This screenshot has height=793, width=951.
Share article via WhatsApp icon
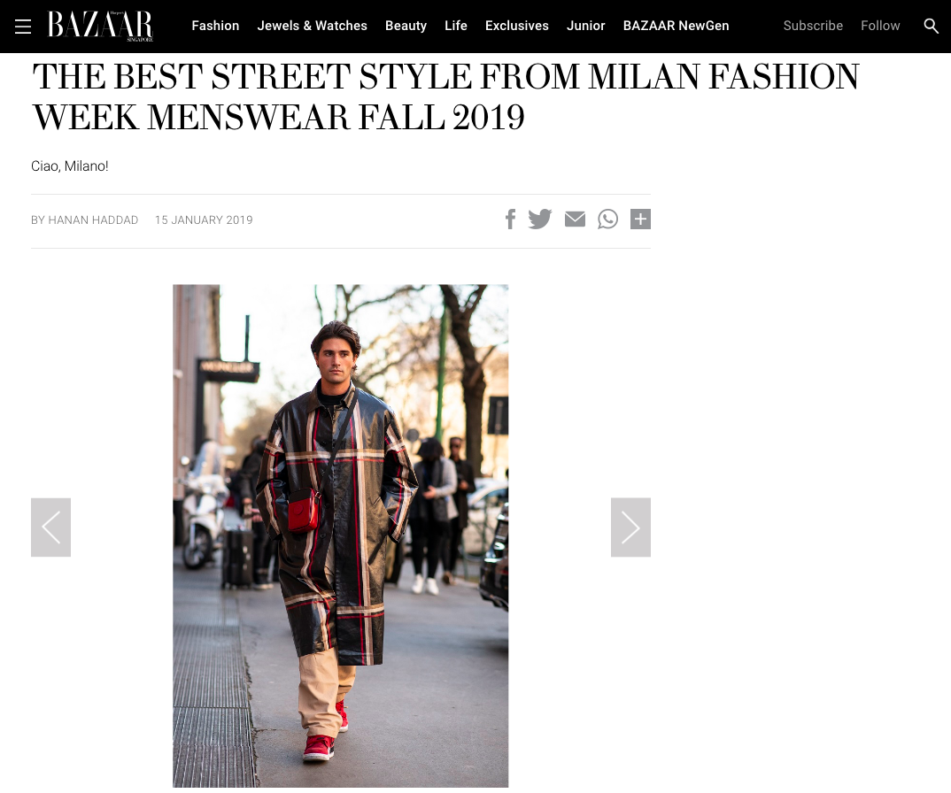[607, 219]
